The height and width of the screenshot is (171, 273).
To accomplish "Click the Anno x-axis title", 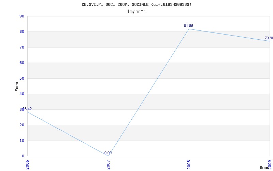I will tap(264, 168).
